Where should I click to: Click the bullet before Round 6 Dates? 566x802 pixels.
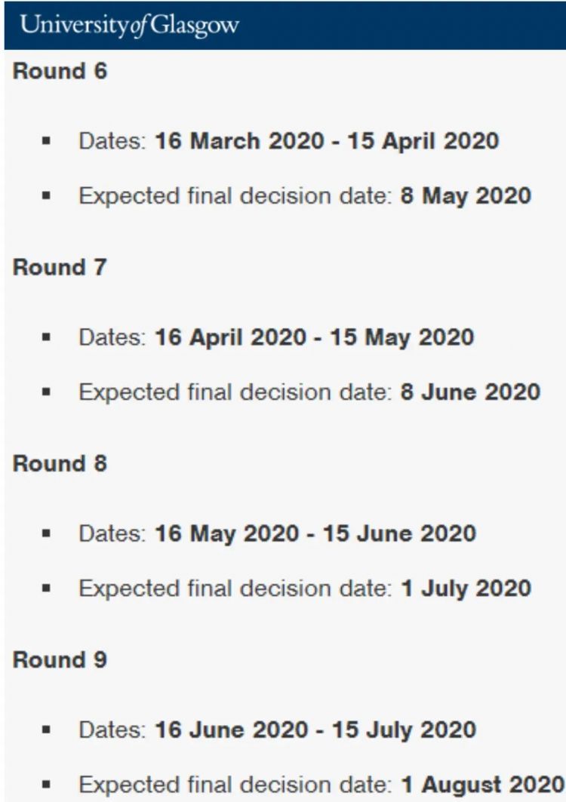(x=47, y=140)
